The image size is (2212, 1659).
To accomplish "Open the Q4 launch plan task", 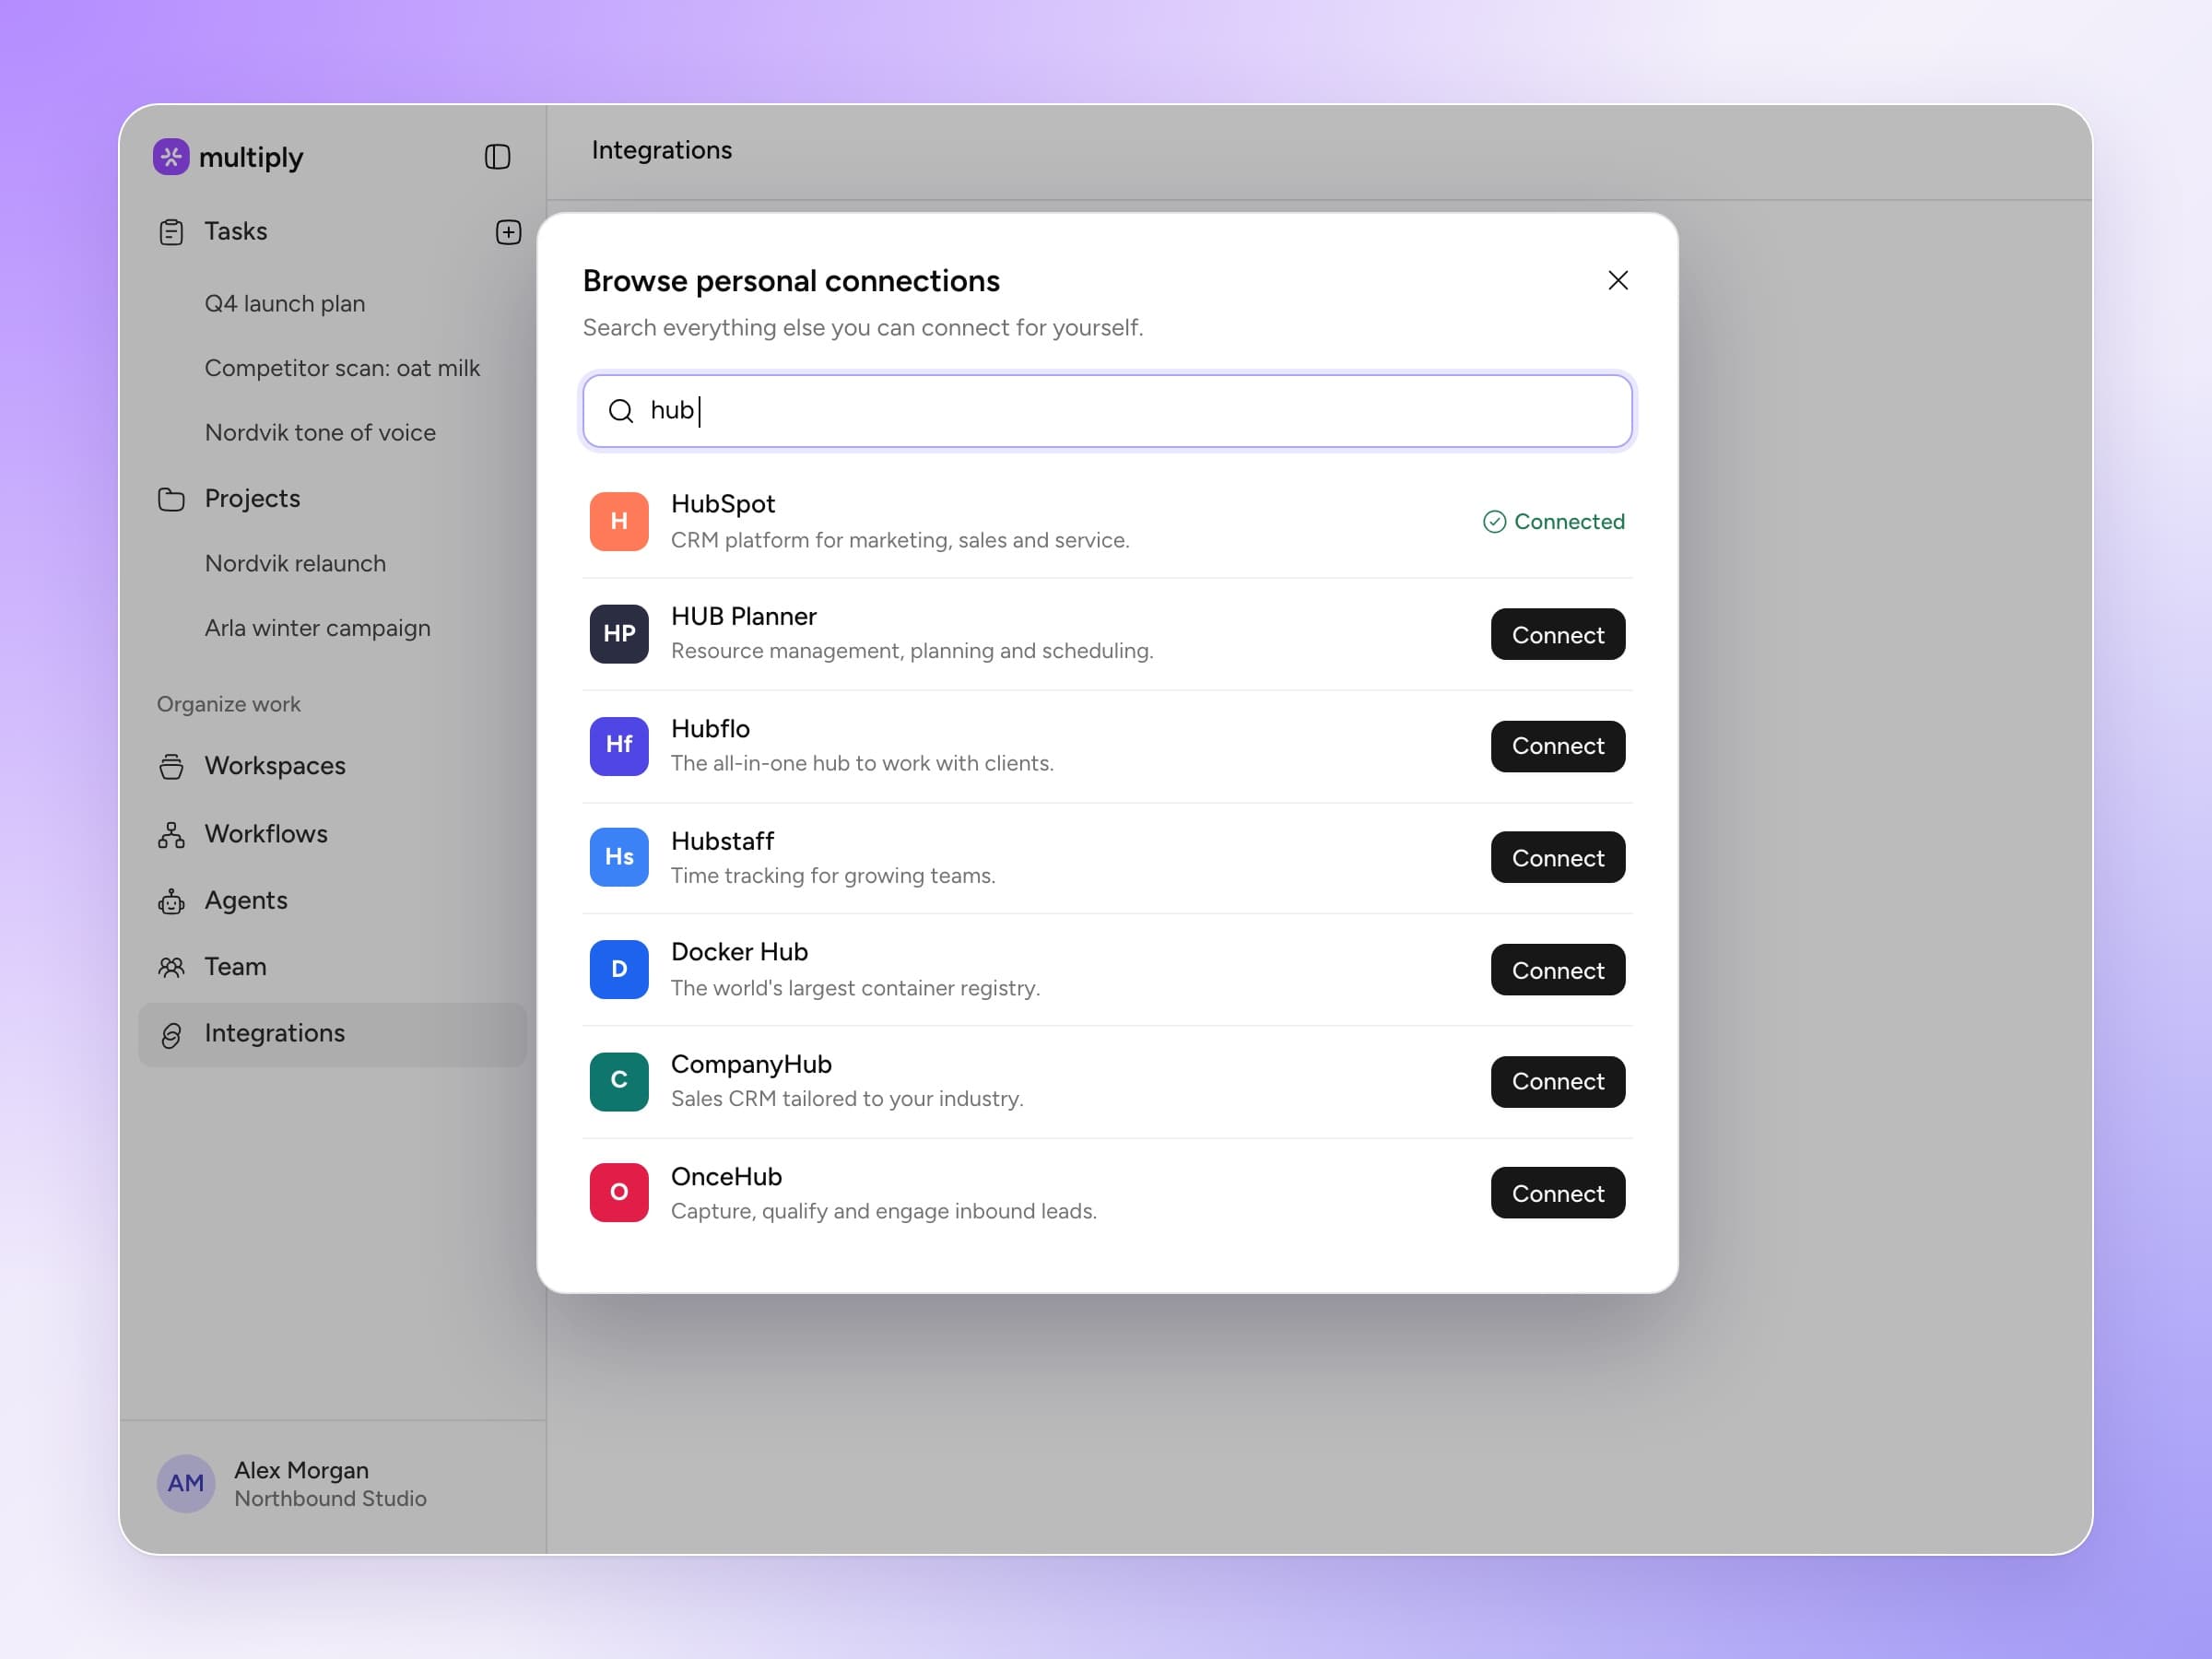I will click(285, 303).
